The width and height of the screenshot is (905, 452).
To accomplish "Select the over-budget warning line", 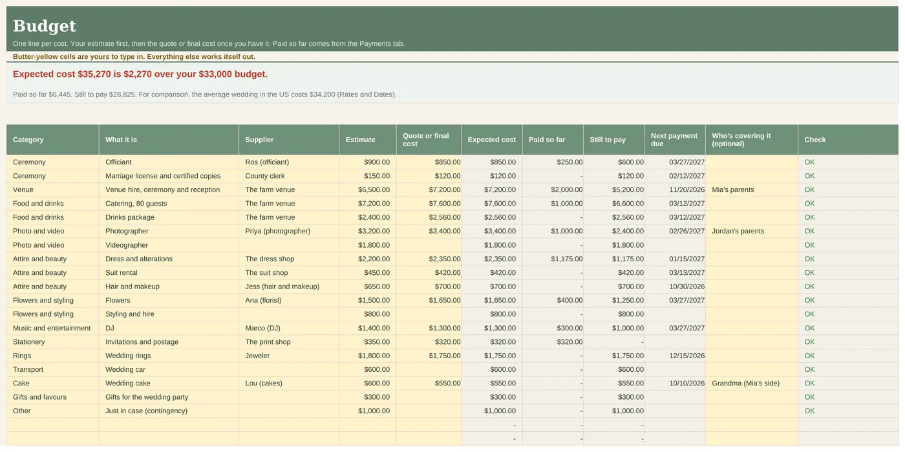I will point(140,74).
